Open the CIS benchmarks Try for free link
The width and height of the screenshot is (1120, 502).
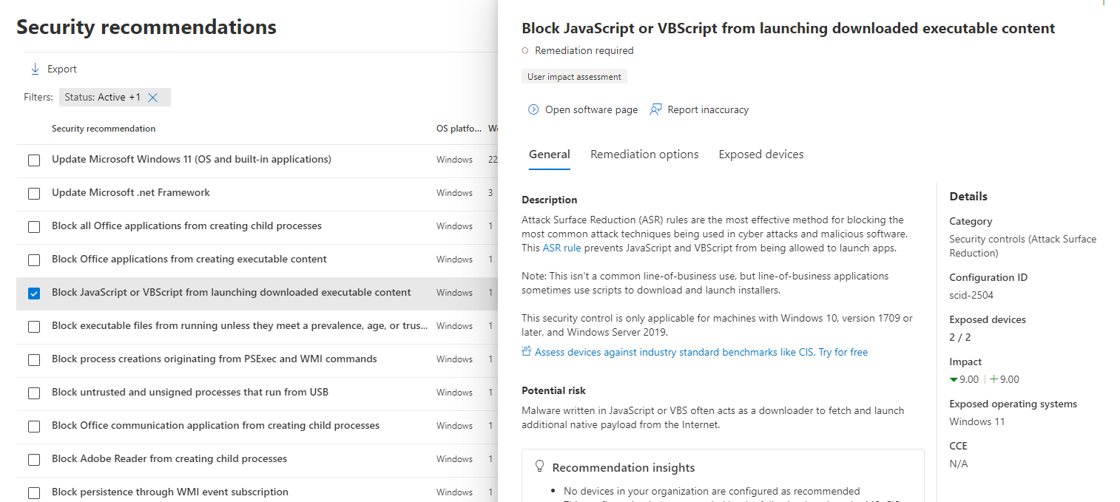pyautogui.click(x=843, y=352)
